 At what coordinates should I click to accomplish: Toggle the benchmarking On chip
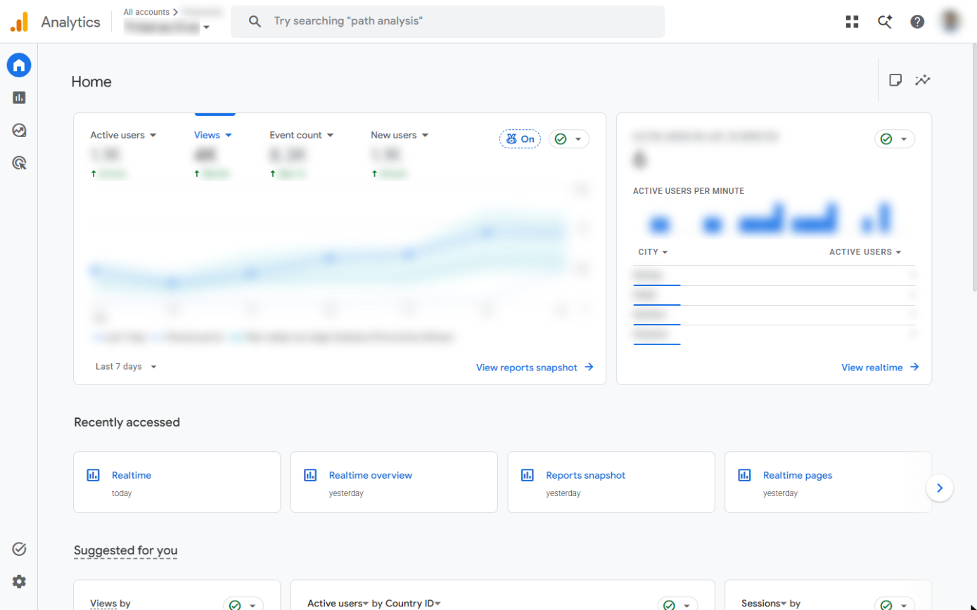(520, 139)
